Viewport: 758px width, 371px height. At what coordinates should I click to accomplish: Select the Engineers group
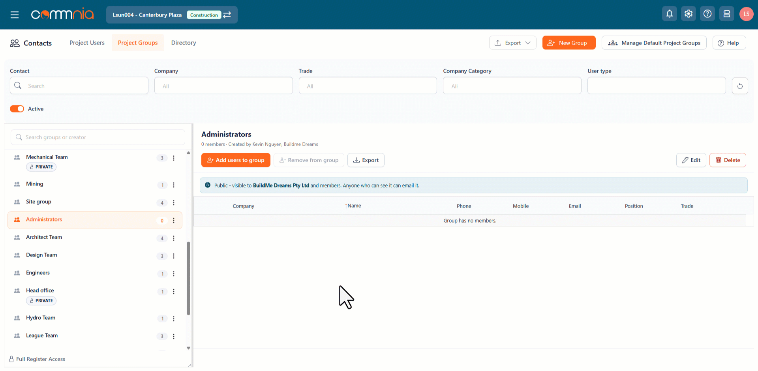pos(95,274)
